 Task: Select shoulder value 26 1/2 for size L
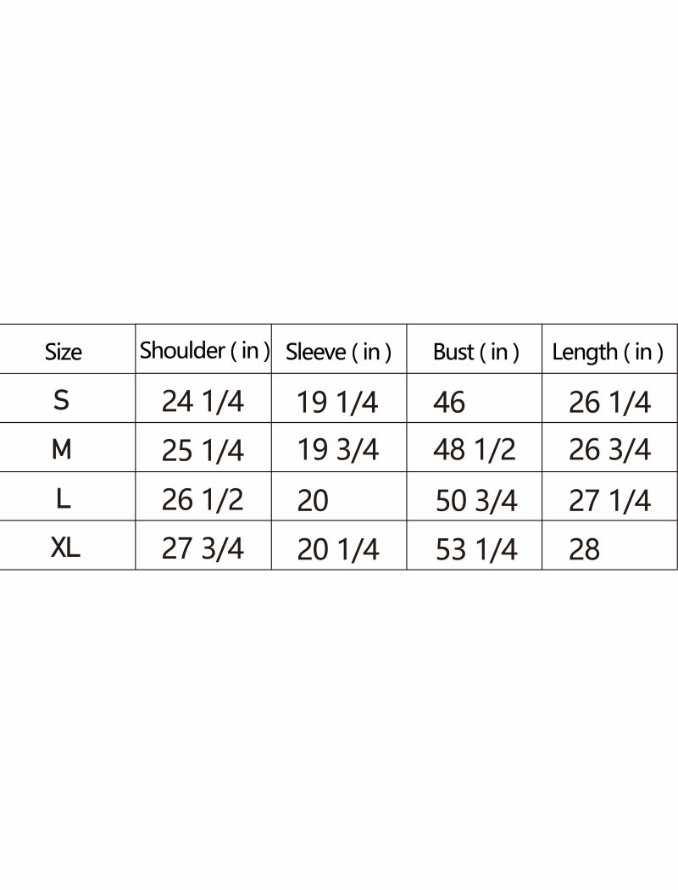(203, 499)
